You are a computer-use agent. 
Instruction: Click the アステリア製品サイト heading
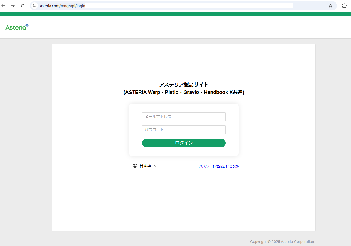184,85
